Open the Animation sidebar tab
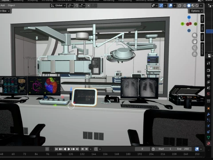Image resolution: width=213 pixels, height=160 pixels. (202, 49)
